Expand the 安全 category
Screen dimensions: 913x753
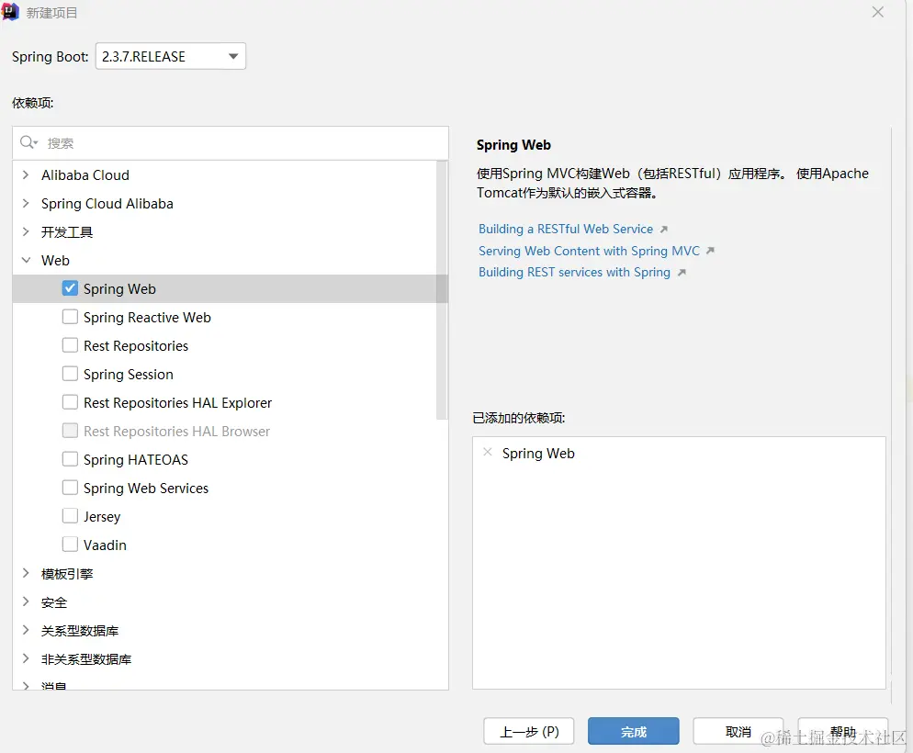[26, 601]
